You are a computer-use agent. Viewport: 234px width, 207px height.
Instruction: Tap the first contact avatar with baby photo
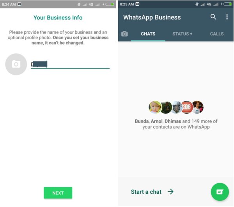[x=155, y=107]
